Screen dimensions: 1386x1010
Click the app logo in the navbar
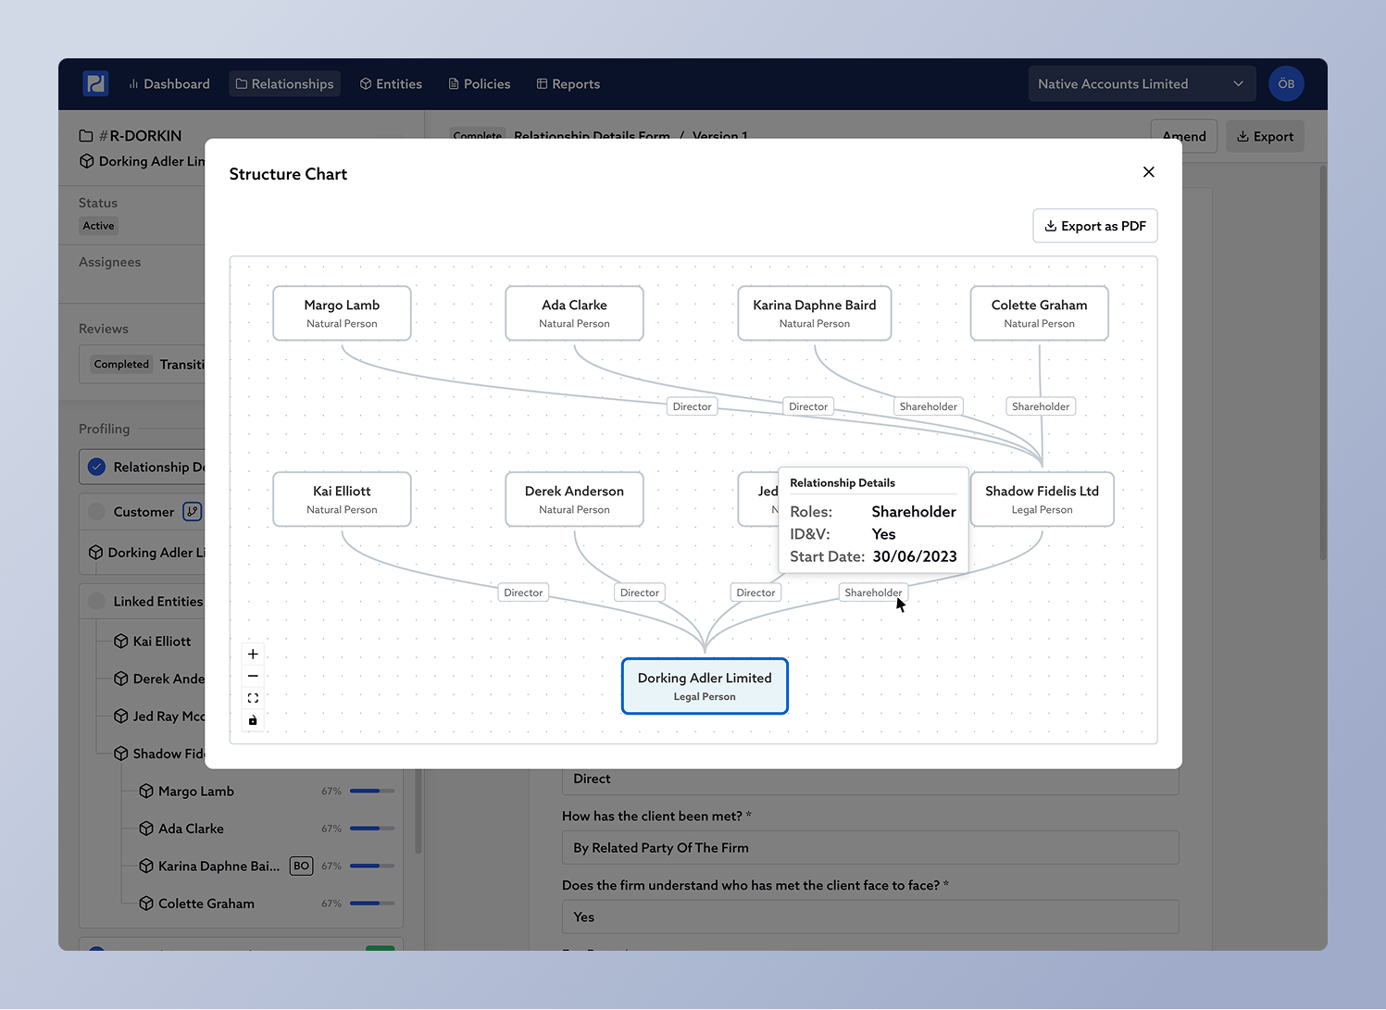click(95, 83)
